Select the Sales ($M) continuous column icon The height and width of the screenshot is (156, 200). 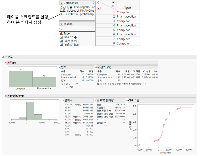61,41
